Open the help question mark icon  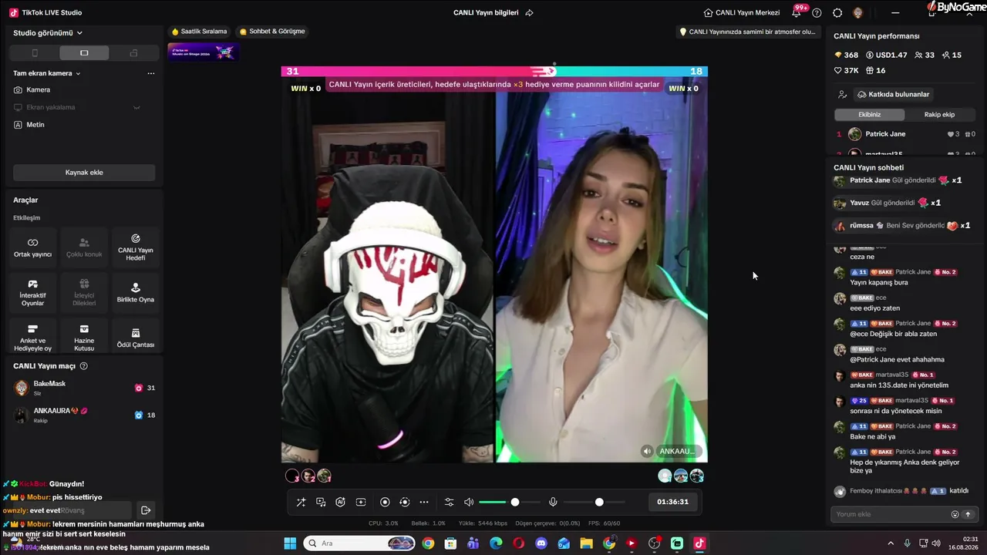click(817, 12)
